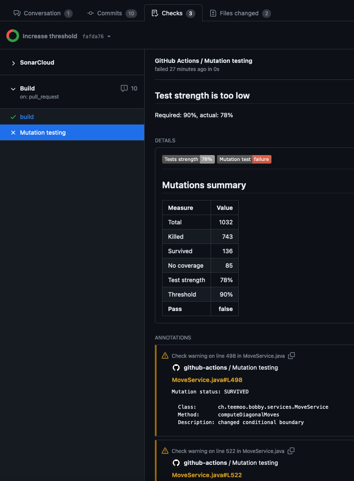
Task: Copy line 522 annotation path icon
Action: point(291,451)
